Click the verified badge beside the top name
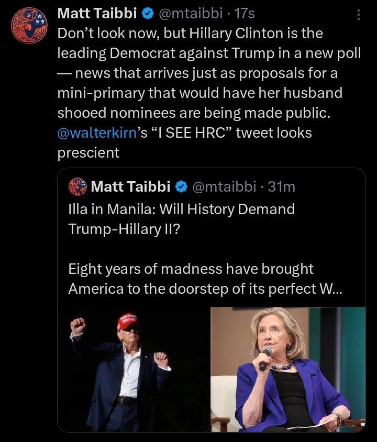This screenshot has height=442, width=377. (148, 13)
